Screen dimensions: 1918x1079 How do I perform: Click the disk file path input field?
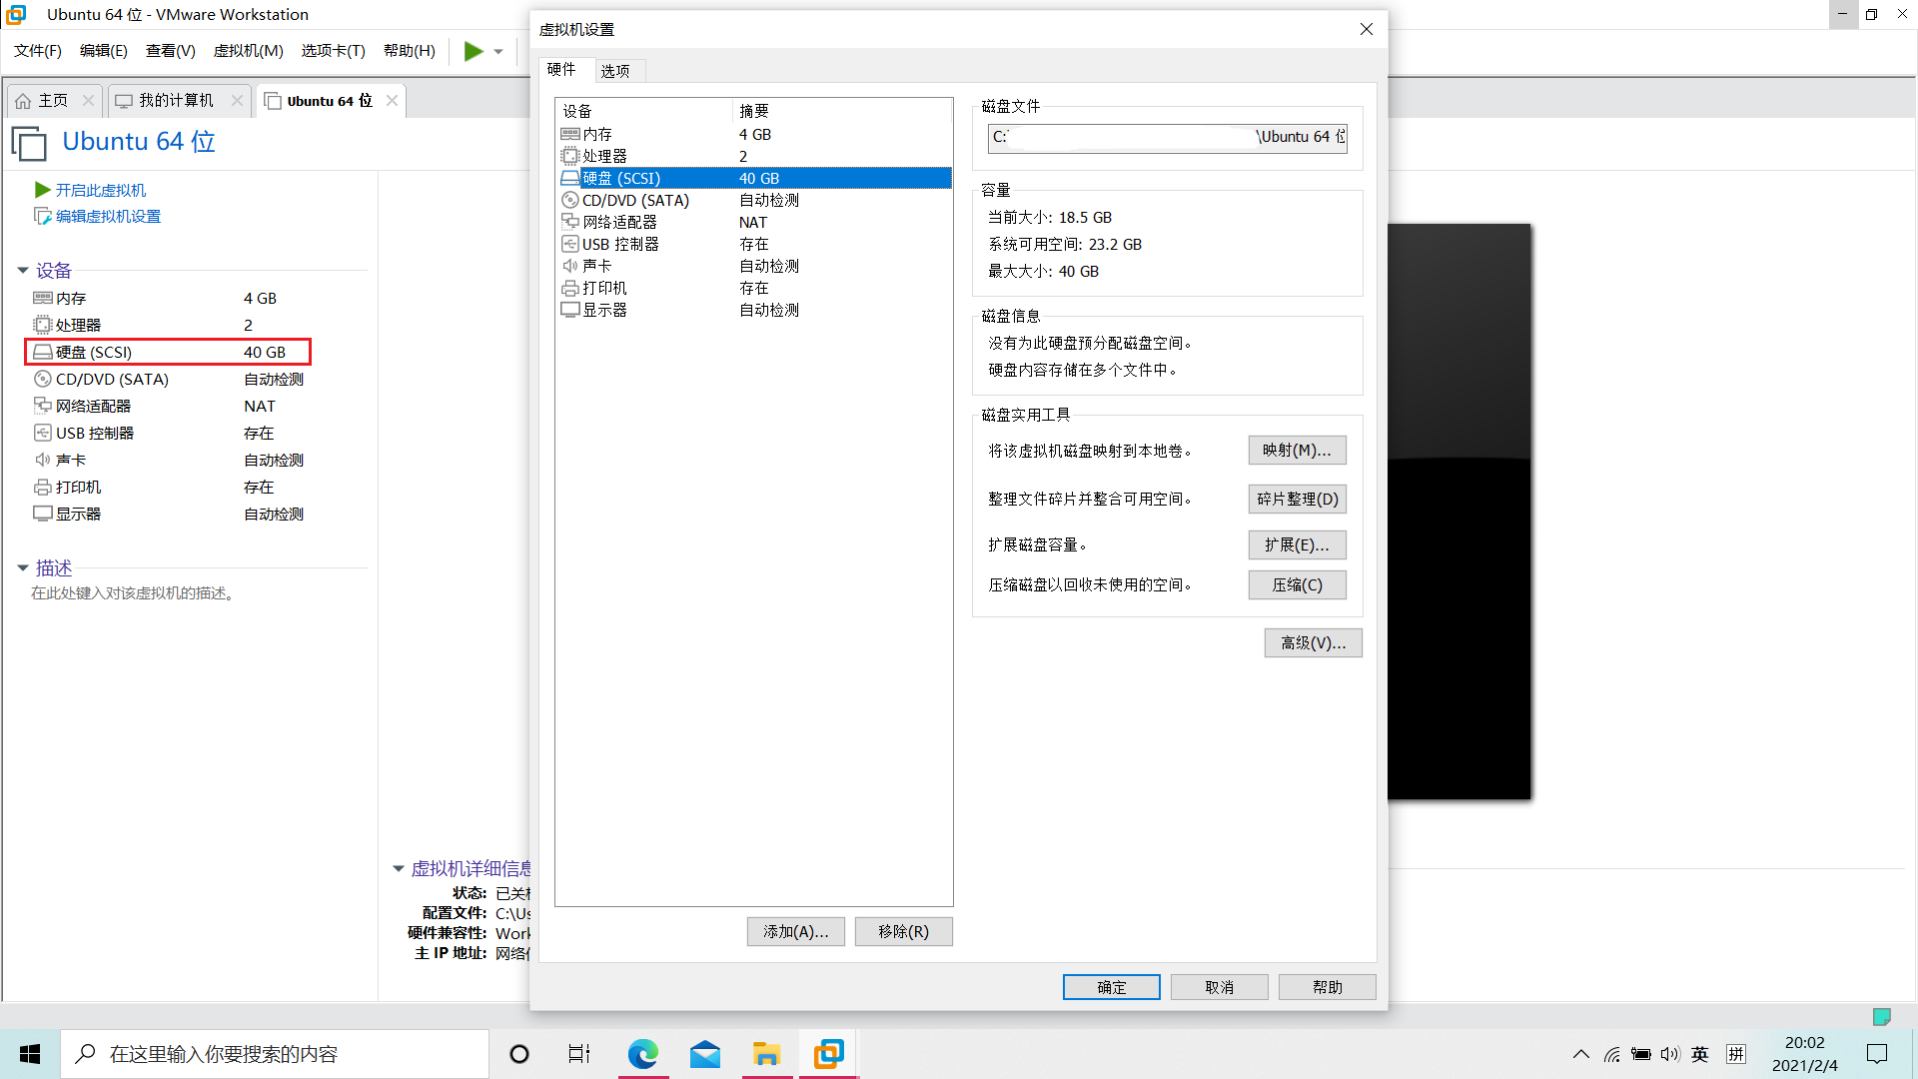click(x=1166, y=137)
